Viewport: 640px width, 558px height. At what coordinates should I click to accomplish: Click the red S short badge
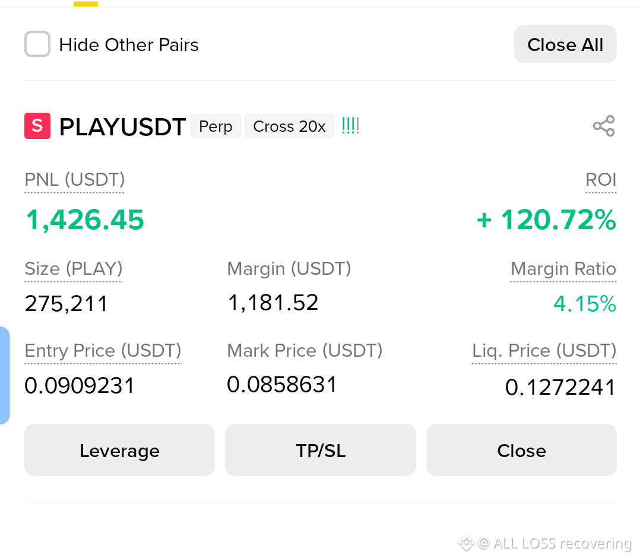(37, 126)
